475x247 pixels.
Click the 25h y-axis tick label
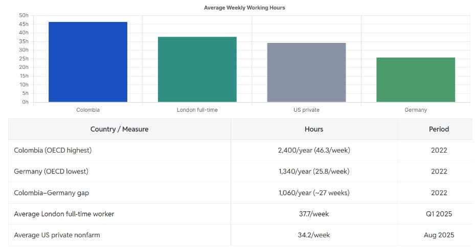[24, 59]
